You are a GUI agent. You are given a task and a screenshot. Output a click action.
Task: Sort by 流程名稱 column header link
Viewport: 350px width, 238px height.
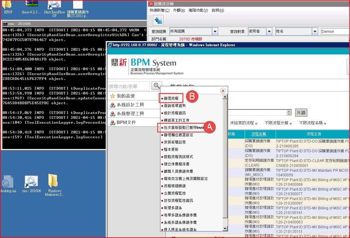[259, 134]
